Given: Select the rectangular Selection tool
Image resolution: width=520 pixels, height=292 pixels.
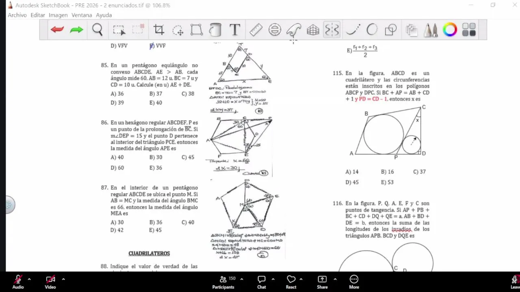Looking at the screenshot, I should 119,30.
